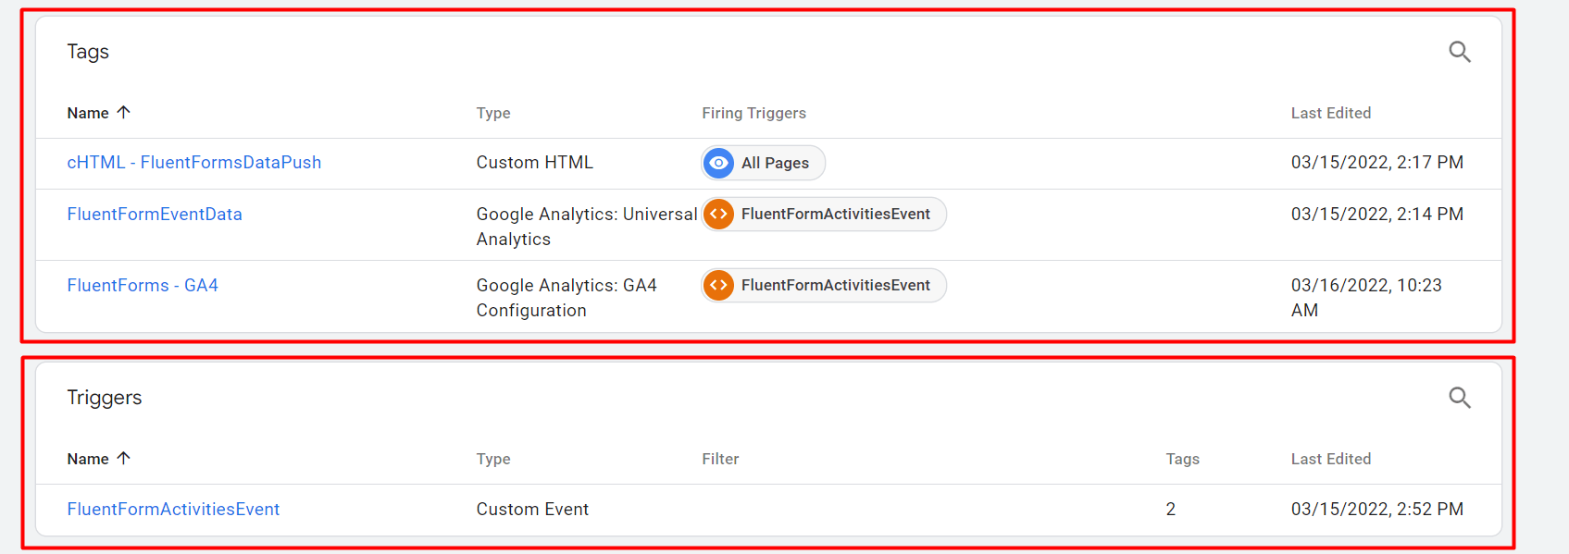Open the cHTML - FluentFormsDataPush tag
1569x554 pixels.
pyautogui.click(x=194, y=162)
